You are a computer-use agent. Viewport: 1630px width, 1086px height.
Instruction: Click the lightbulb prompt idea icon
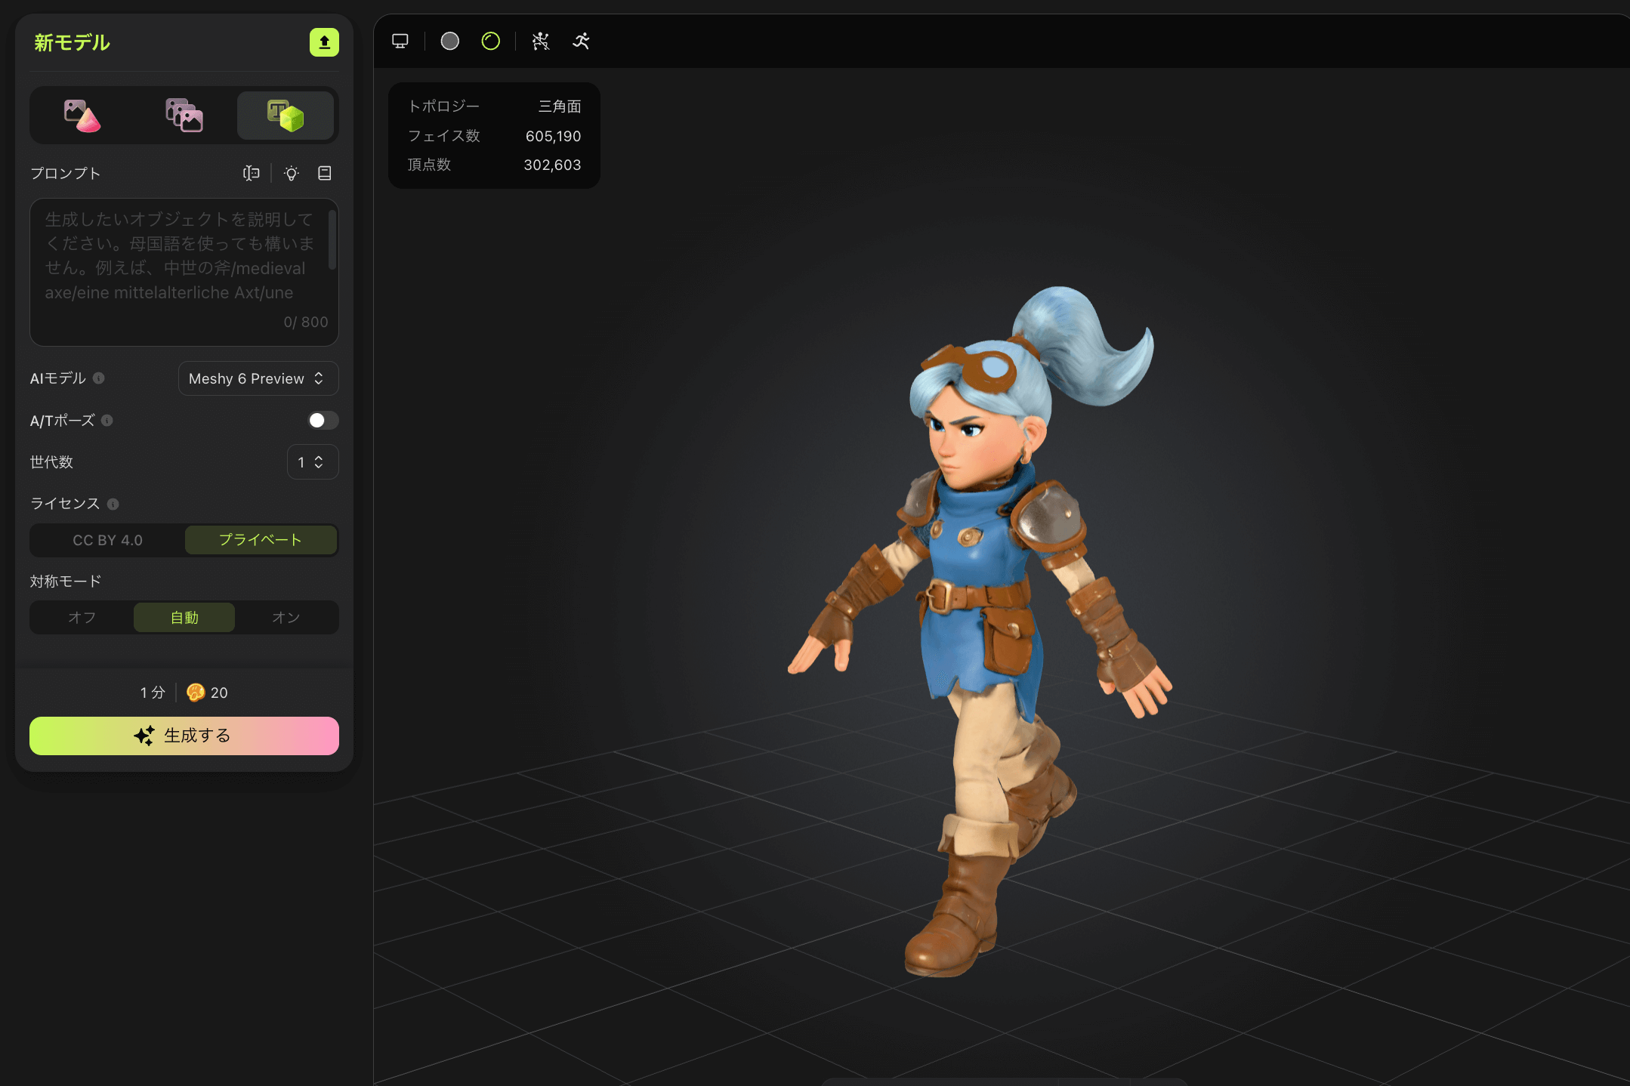(x=292, y=174)
